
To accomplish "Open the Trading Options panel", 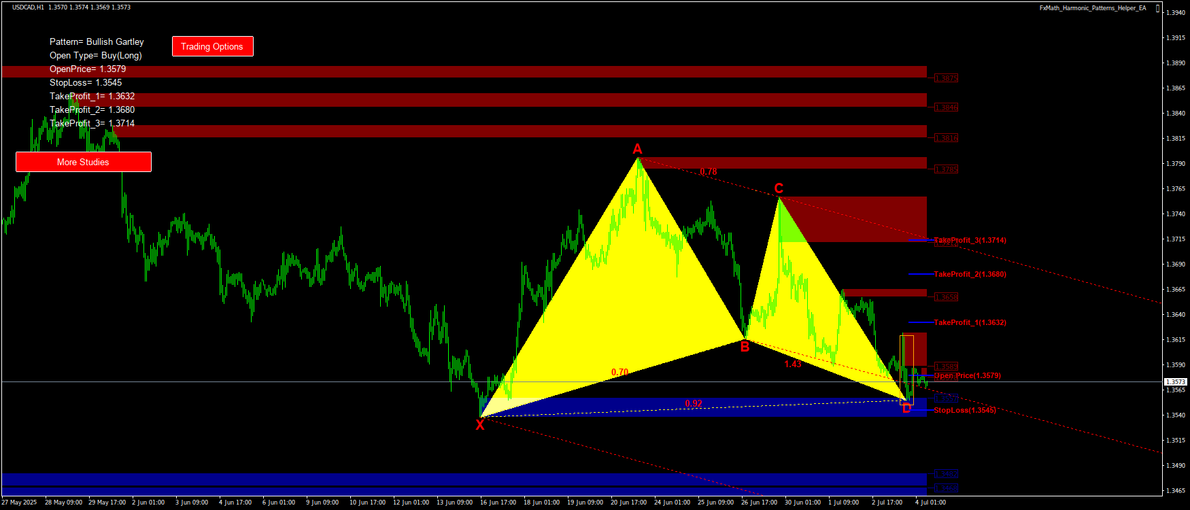I will (x=212, y=46).
